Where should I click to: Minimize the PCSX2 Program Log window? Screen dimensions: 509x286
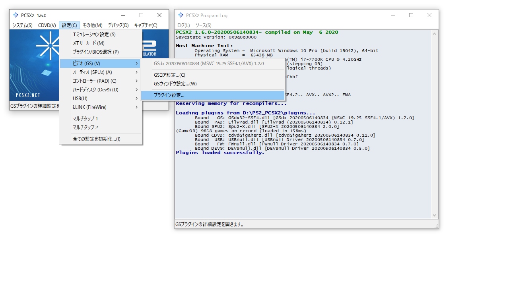click(393, 15)
